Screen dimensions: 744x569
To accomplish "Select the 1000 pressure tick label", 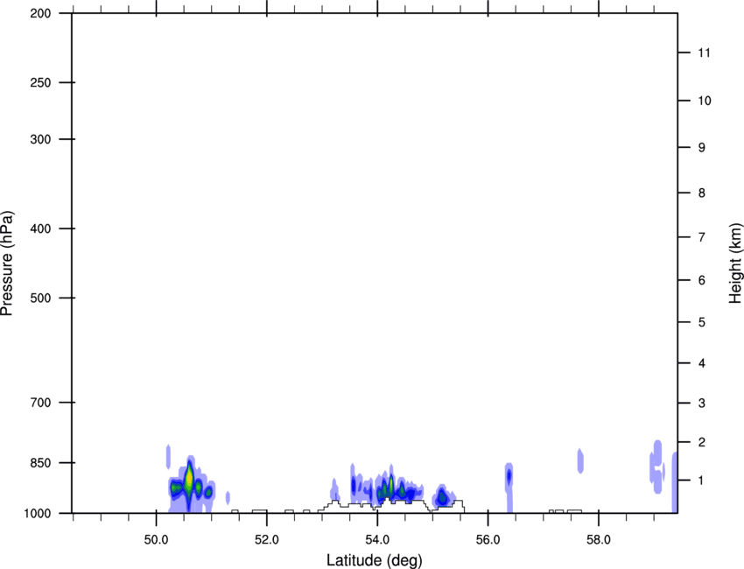I will [37, 513].
